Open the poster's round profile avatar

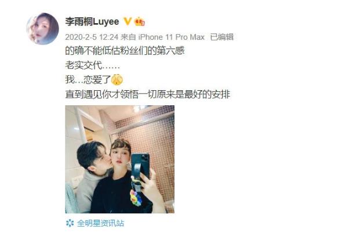point(42,29)
